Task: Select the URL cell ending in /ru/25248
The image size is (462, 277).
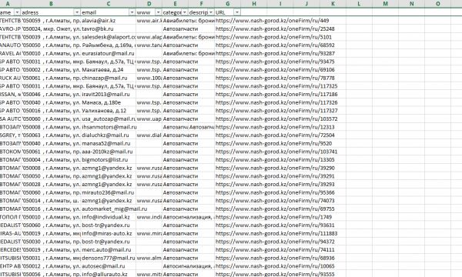Action: (x=228, y=28)
